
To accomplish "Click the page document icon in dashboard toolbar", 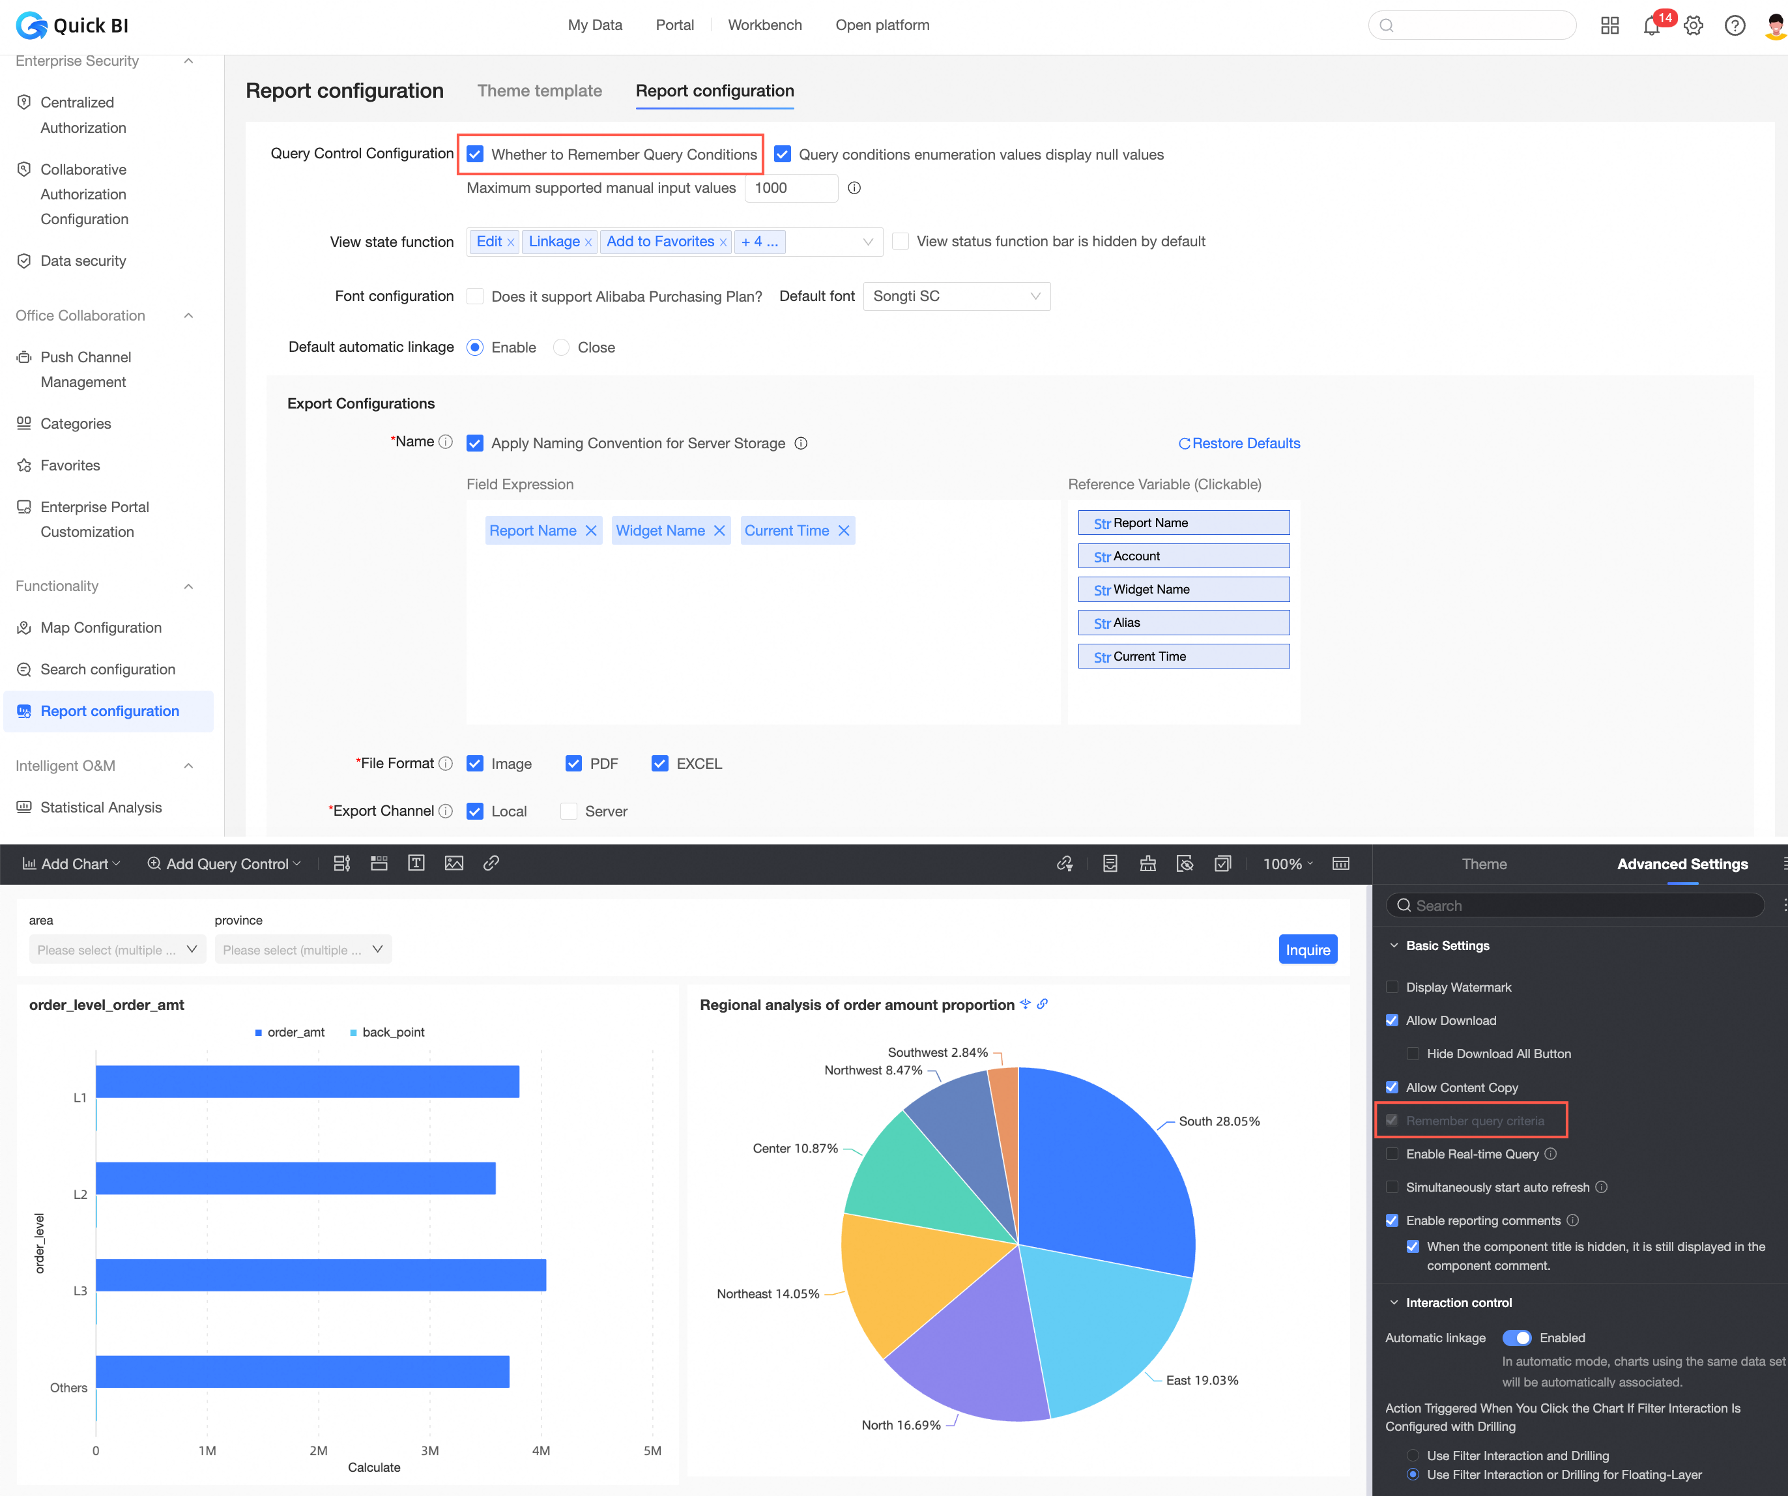I will click(x=1110, y=863).
